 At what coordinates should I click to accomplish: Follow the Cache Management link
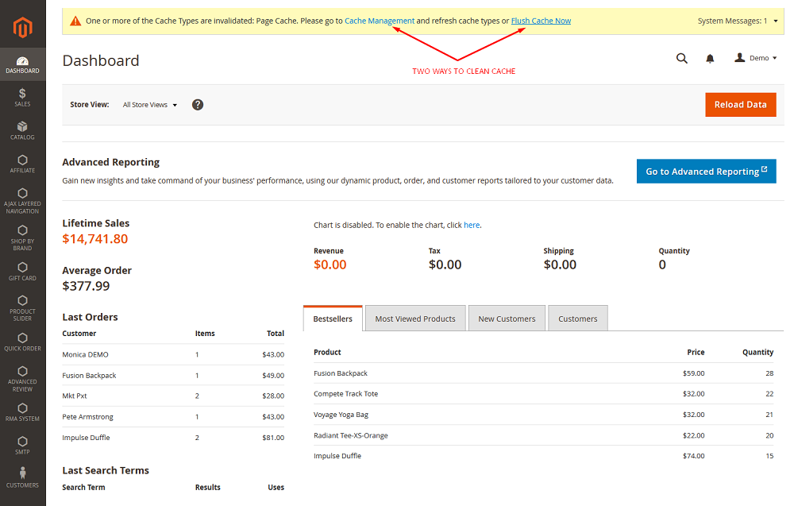pos(380,21)
